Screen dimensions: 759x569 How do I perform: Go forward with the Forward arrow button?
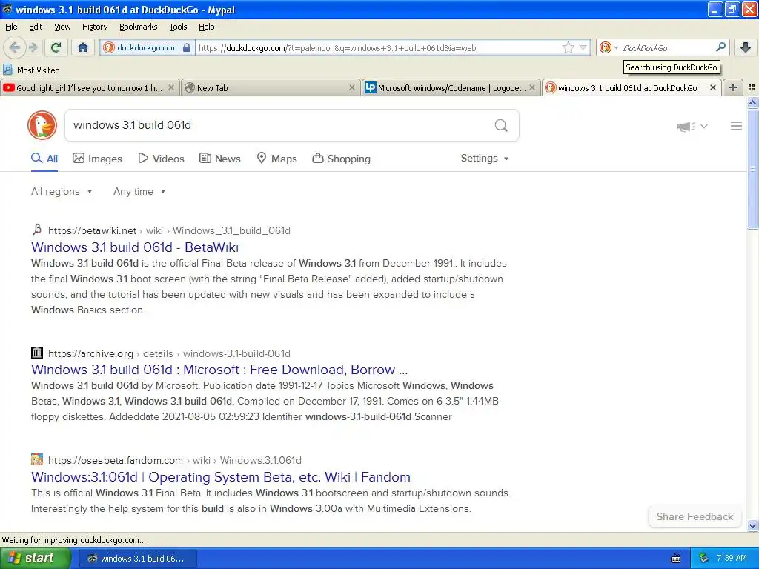(33, 47)
